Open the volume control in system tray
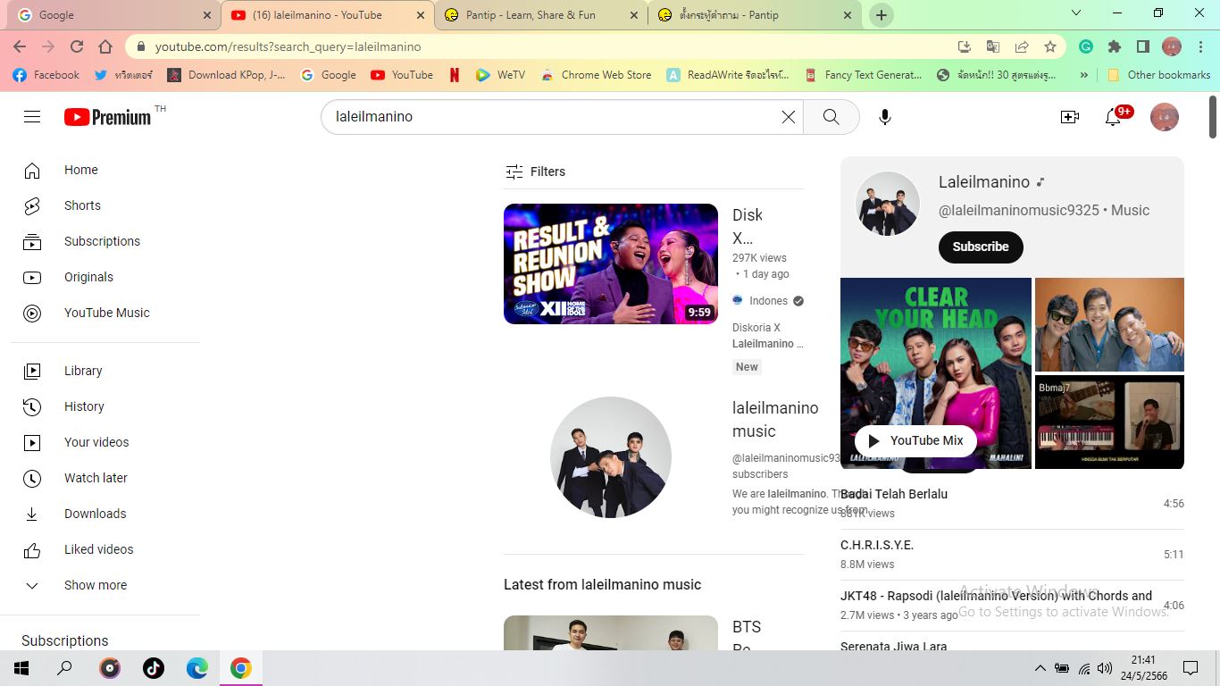 point(1105,668)
